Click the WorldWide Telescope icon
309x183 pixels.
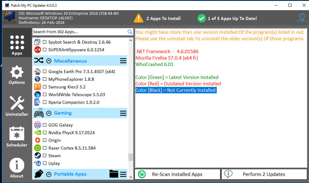point(37,95)
